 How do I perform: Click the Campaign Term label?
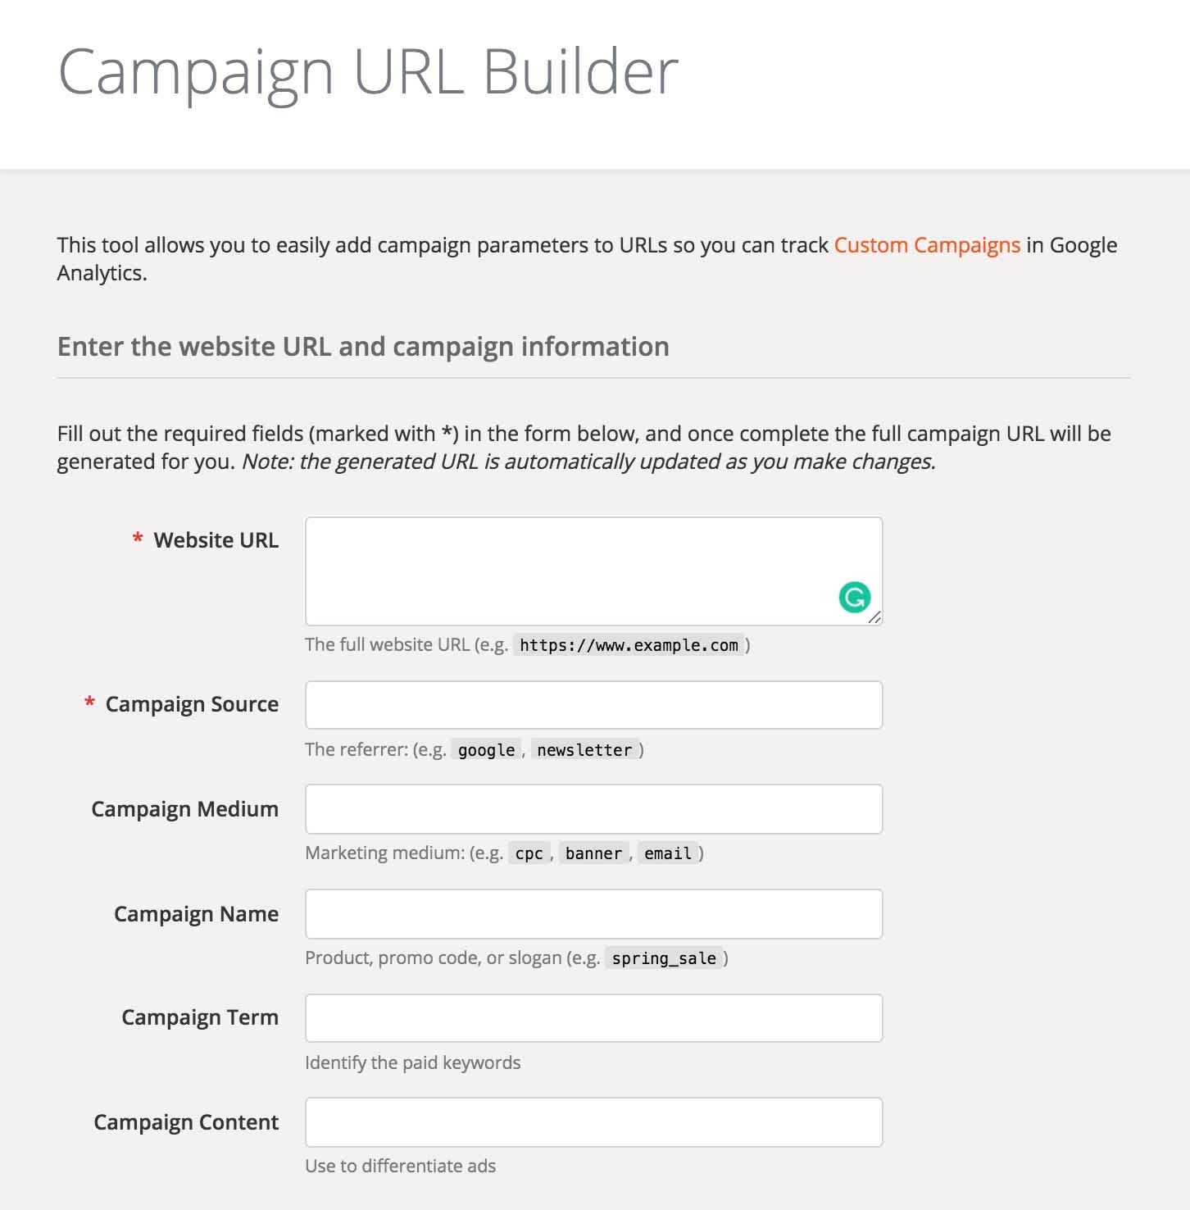point(200,1017)
